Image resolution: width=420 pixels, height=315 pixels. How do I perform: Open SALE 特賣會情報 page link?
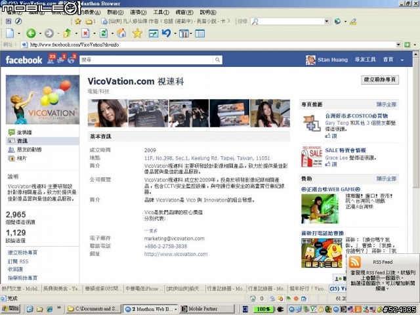tap(346, 150)
